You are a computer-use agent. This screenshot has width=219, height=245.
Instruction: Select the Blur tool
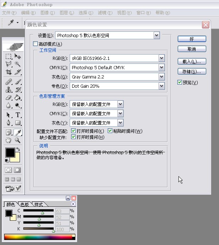coord(9,106)
